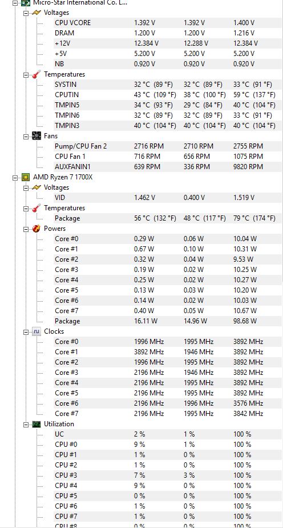Click the square wave icon beside Clocks
The height and width of the screenshot is (528, 283).
pyautogui.click(x=36, y=331)
